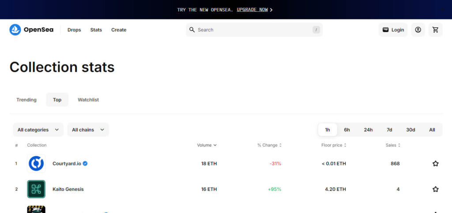Select the 1h time range
Image resolution: width=452 pixels, height=213 pixels.
pos(328,130)
